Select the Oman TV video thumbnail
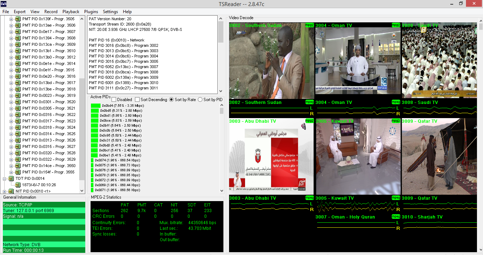Viewport: 483px width, 255px height. coord(358,61)
